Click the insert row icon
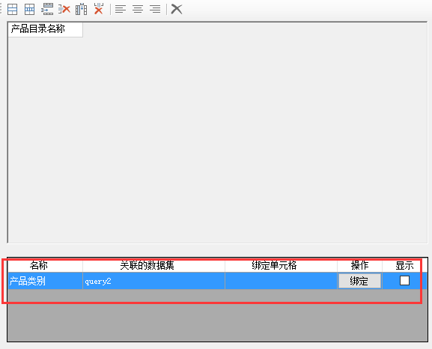Image resolution: width=432 pixels, height=349 pixels. coord(47,10)
